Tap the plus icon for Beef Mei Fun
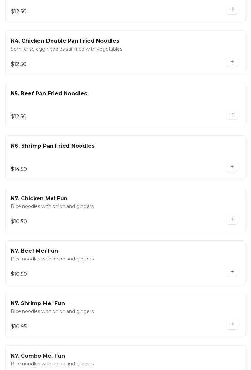 coord(232,272)
